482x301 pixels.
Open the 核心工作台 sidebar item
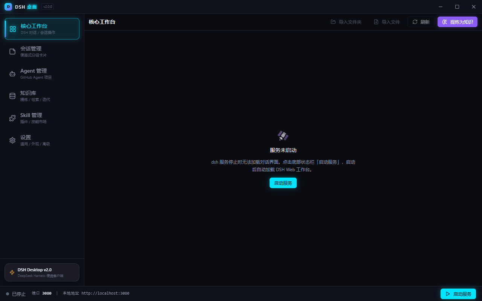[x=42, y=29]
